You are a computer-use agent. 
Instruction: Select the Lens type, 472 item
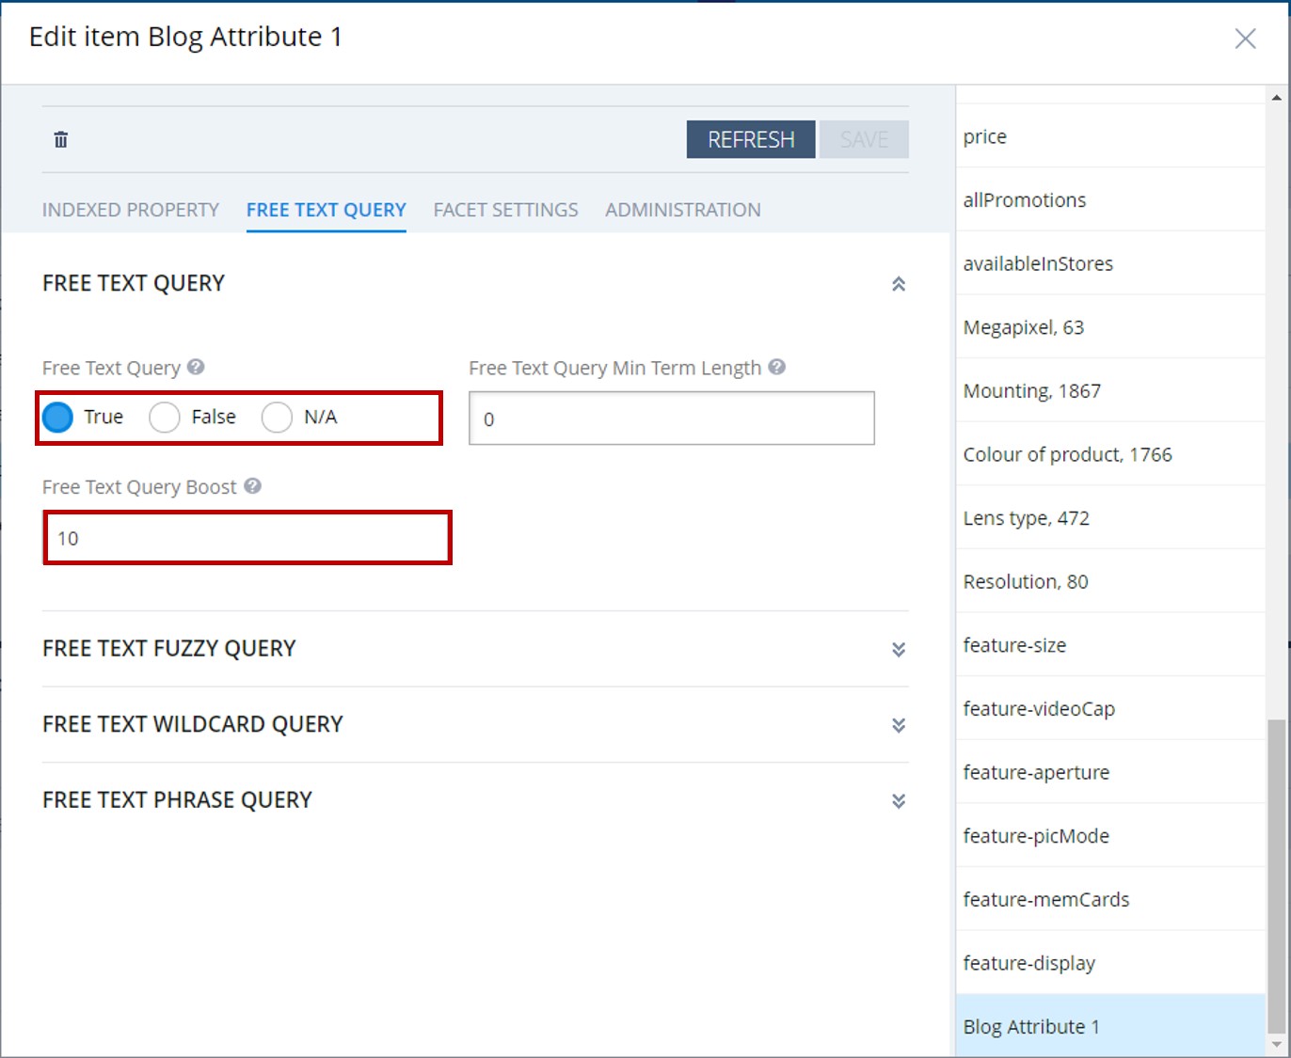(1110, 518)
